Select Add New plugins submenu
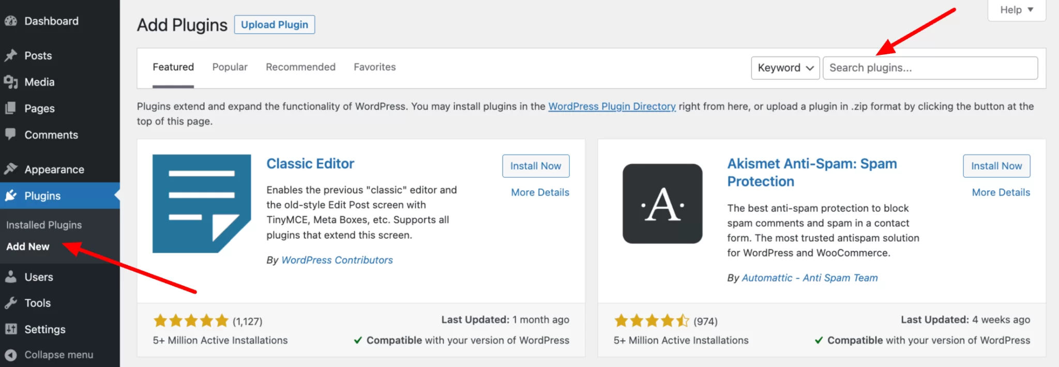Image resolution: width=1059 pixels, height=367 pixels. (28, 247)
